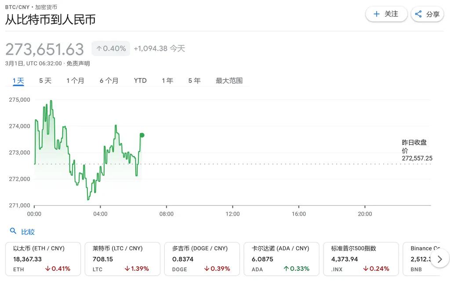The width and height of the screenshot is (450, 284).
Task: Select the 1 天 time range tab
Action: coord(18,81)
